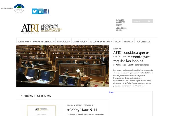Image resolution: width=174 pixels, height=116 pixels.
Task: Expand the Sobre APRI menu
Action: pos(24,42)
